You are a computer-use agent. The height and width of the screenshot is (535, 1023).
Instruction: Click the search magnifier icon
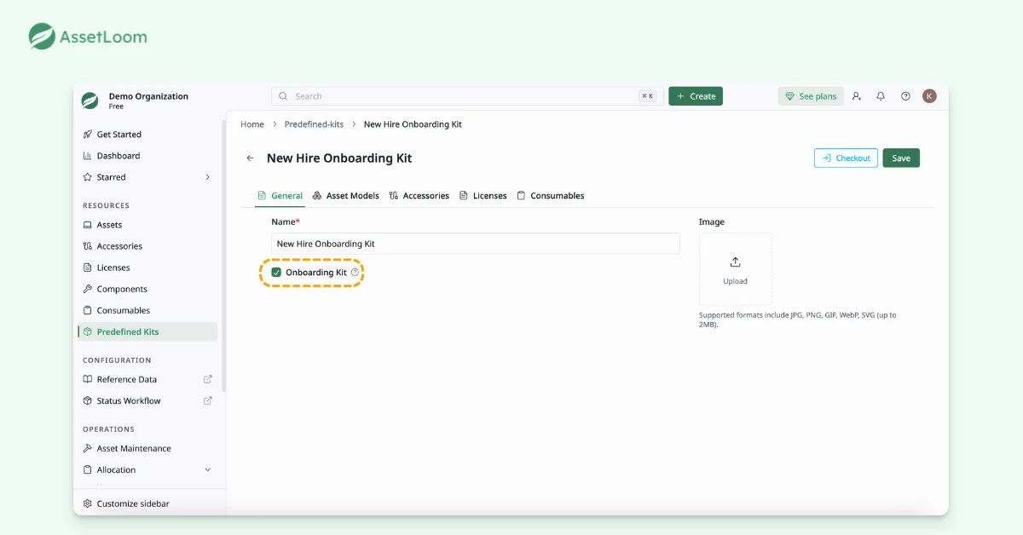pos(284,96)
